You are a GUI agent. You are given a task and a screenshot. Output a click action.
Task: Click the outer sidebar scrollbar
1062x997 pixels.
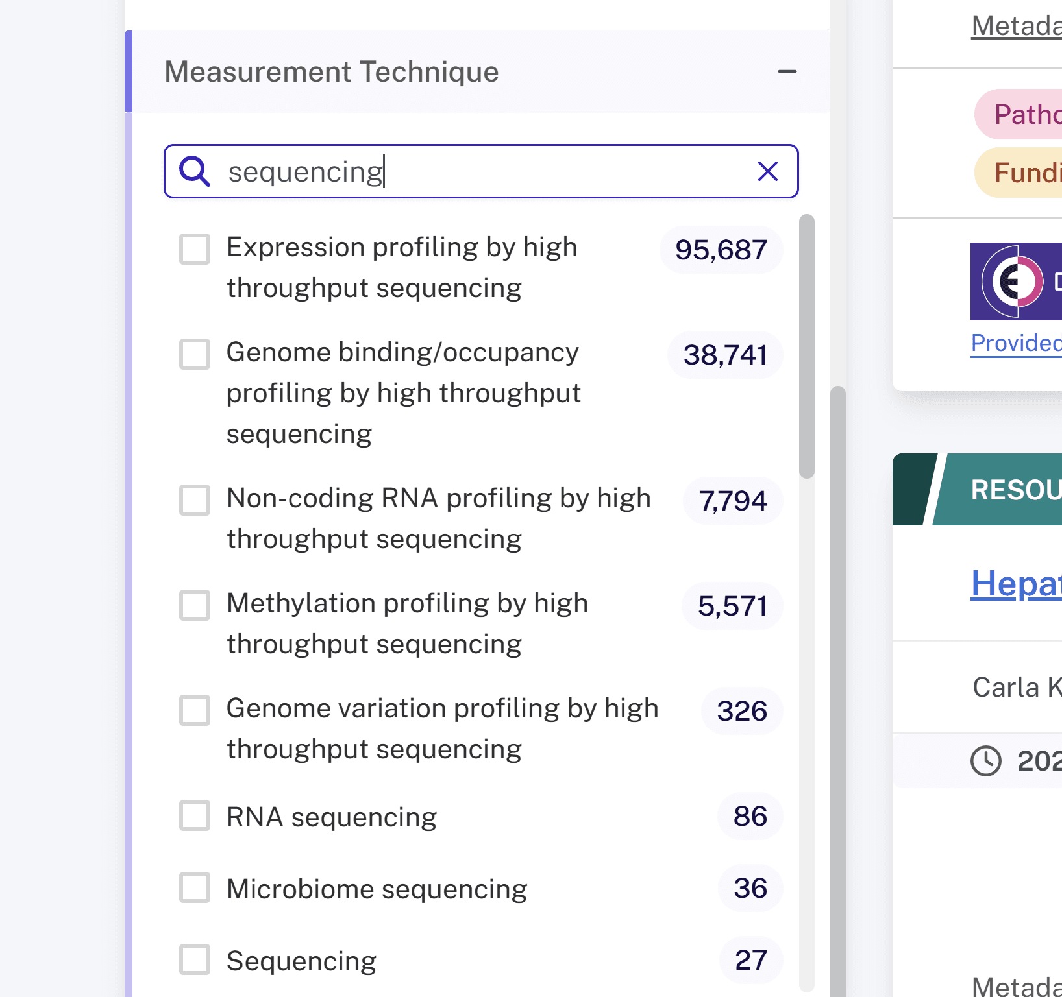pos(838,691)
